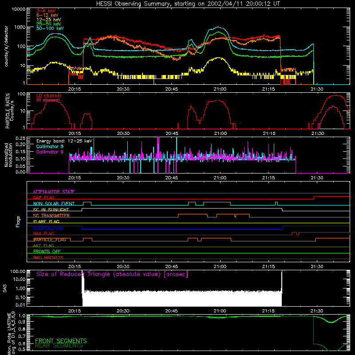Click the BAD PACKETS flag label
Viewport: 355px width, 355px height.
pos(48,257)
